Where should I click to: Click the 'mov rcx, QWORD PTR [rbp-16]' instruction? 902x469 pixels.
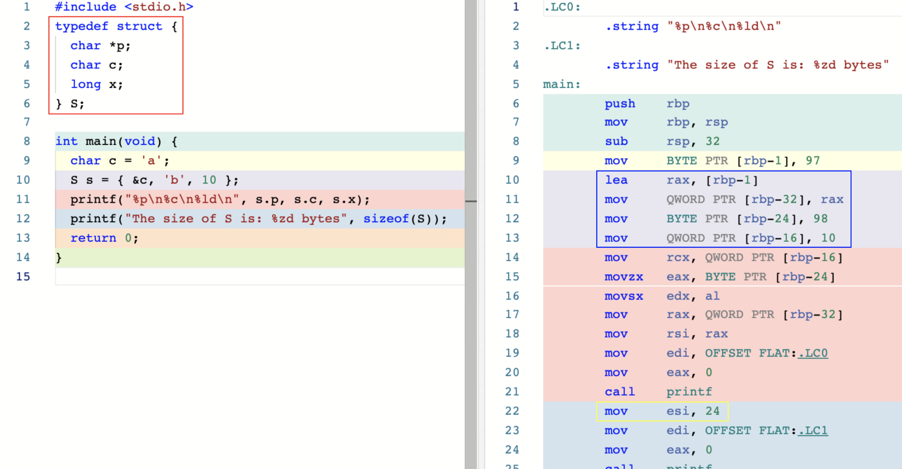[724, 257]
